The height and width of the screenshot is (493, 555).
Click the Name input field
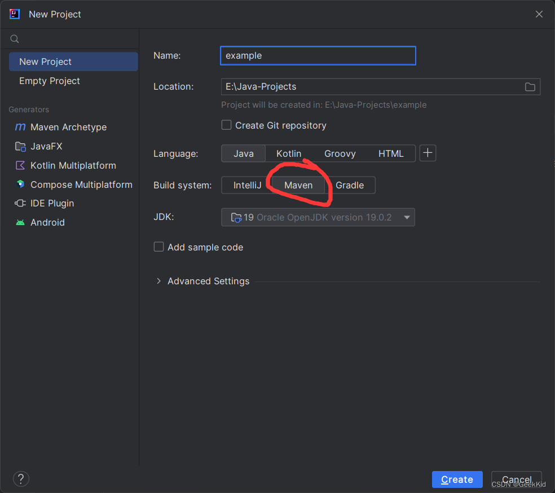[x=318, y=56]
